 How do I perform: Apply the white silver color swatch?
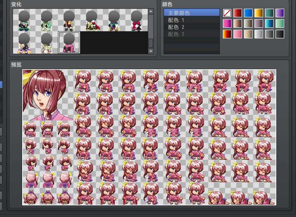(x=259, y=34)
